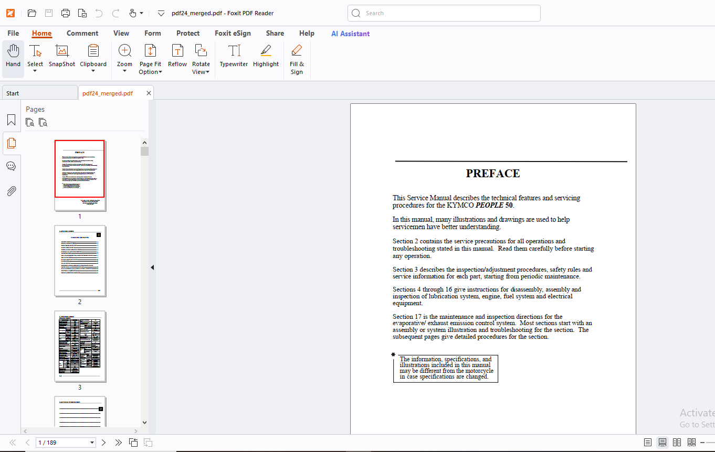Select the page 2 thumbnail
715x452 pixels.
[x=80, y=261]
